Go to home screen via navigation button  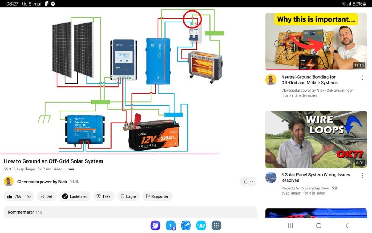[319, 226]
